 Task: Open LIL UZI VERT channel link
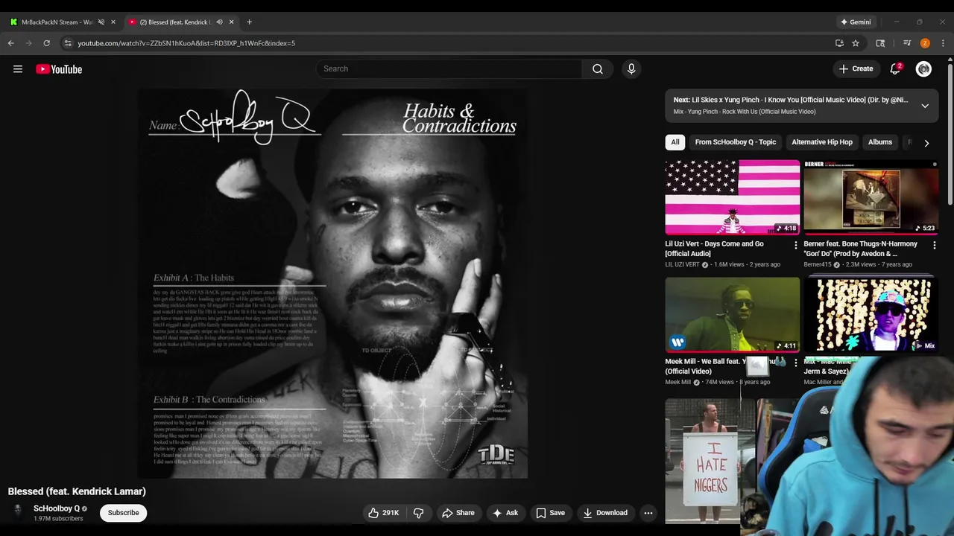click(x=683, y=264)
